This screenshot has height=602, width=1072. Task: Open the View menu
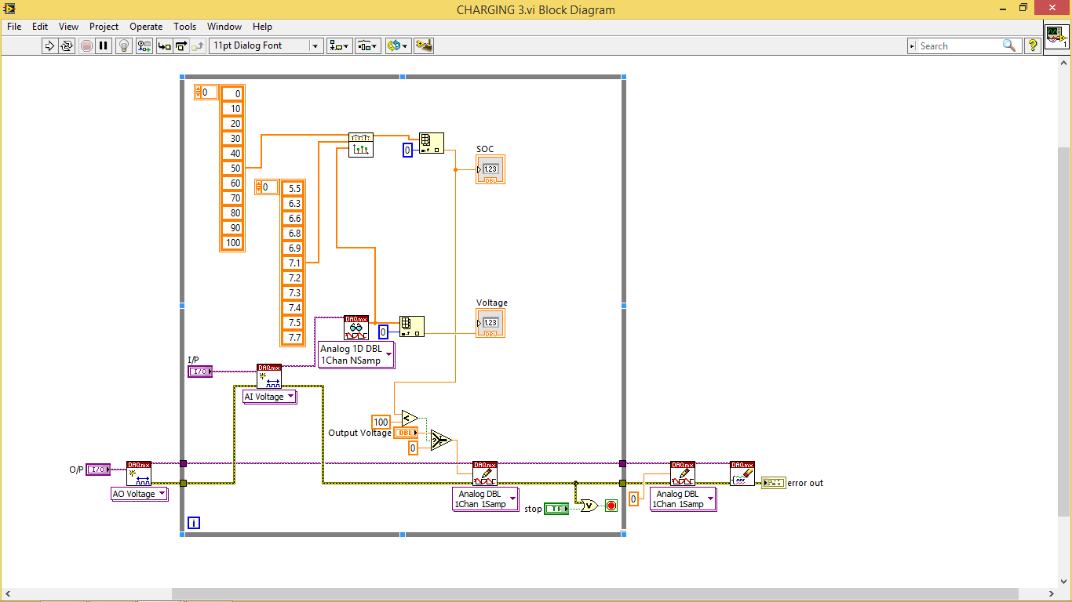tap(68, 26)
